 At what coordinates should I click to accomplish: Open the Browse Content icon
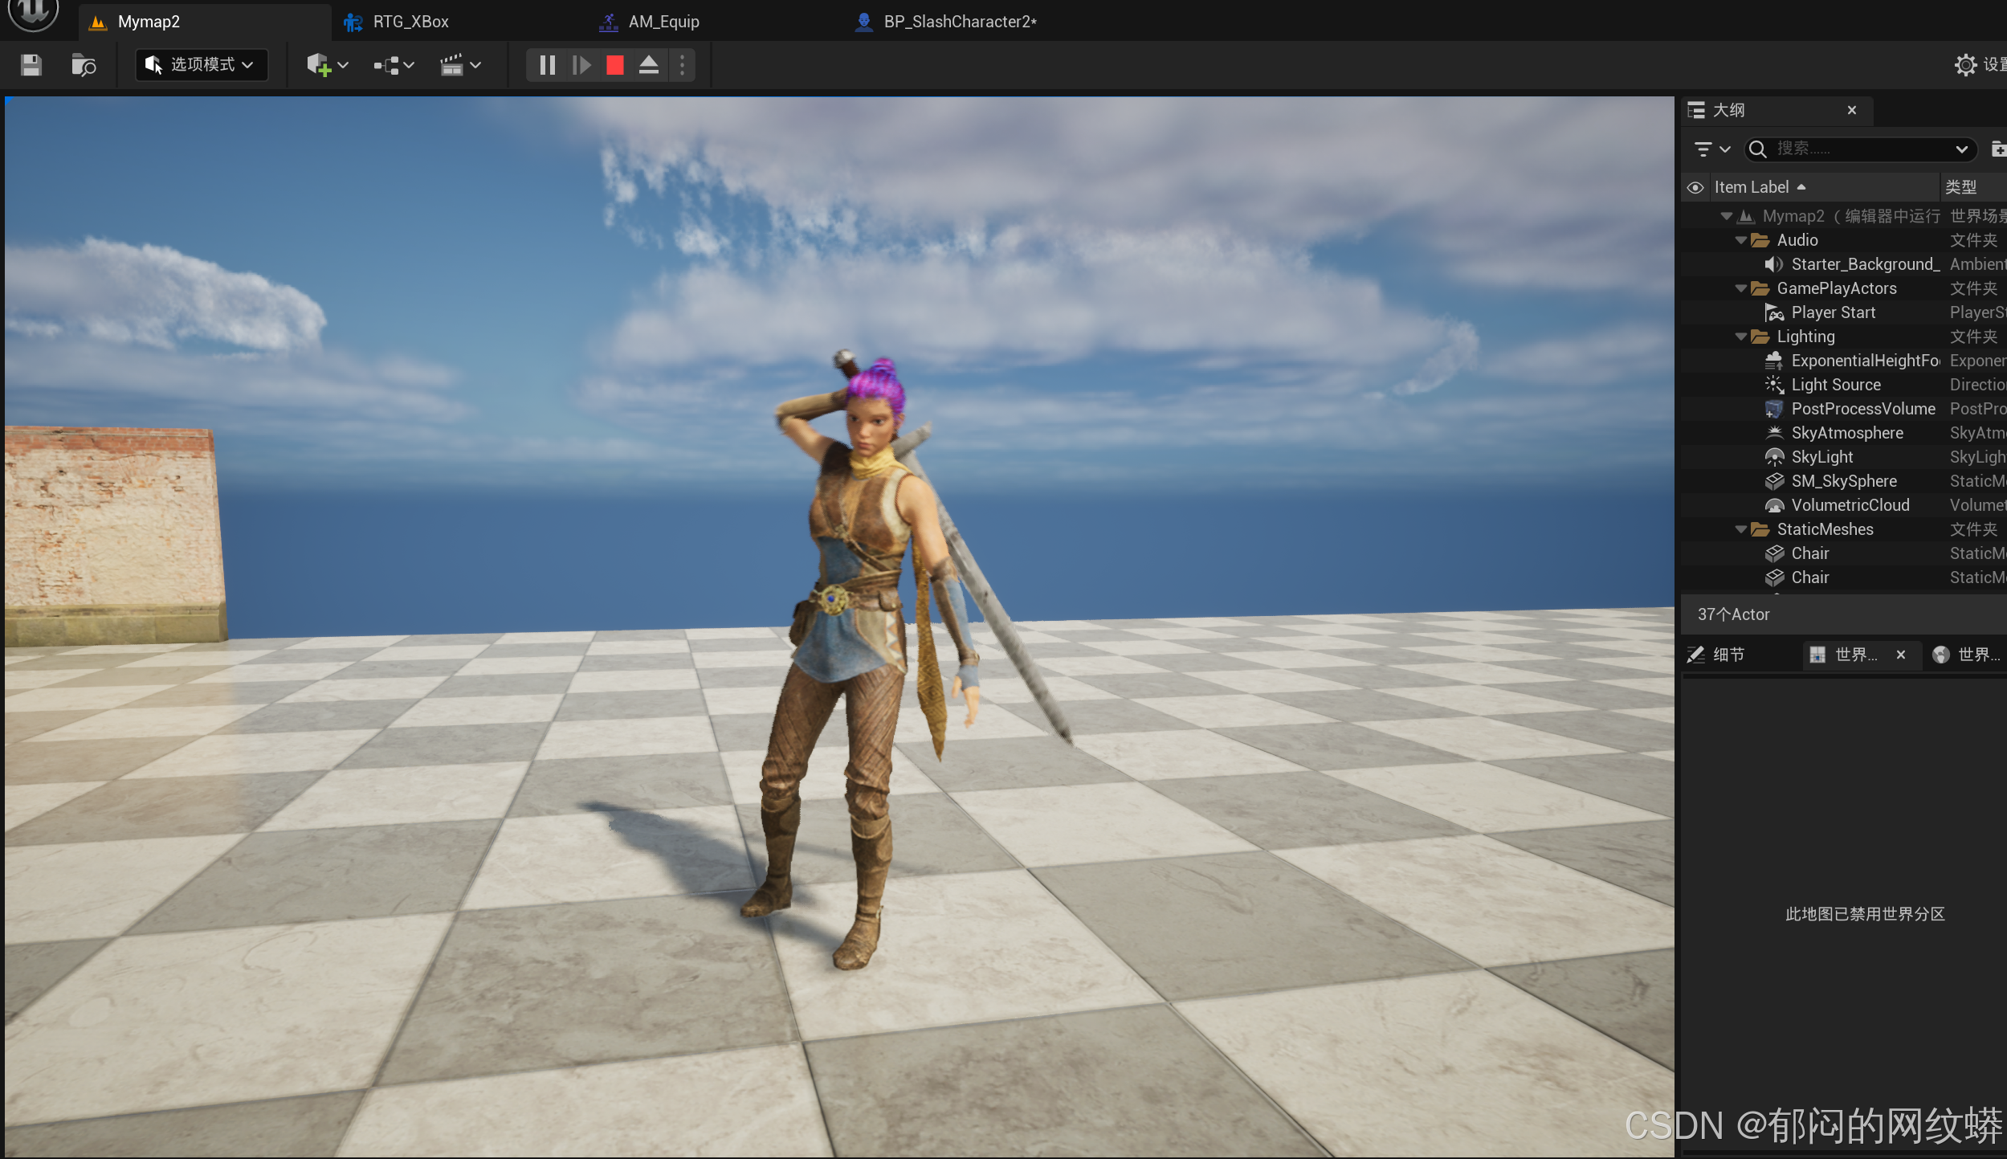pos(84,65)
